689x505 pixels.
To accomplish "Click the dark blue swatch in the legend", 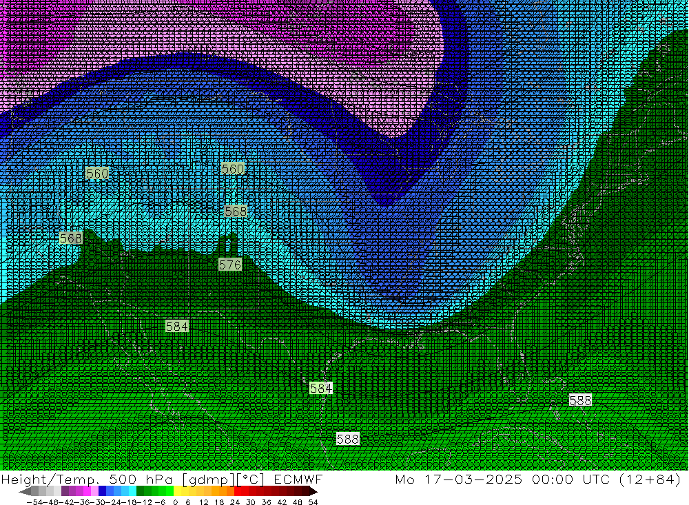I will pos(103,491).
